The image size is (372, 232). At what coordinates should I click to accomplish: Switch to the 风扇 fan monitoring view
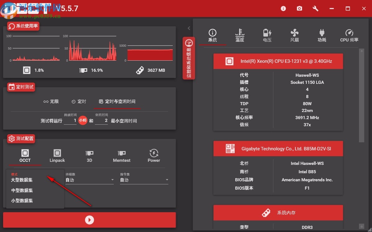point(294,35)
